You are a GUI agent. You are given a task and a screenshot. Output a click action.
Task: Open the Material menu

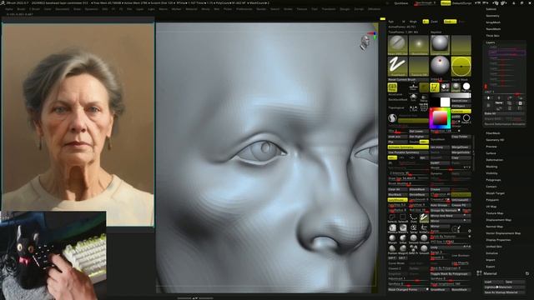[x=191, y=9]
